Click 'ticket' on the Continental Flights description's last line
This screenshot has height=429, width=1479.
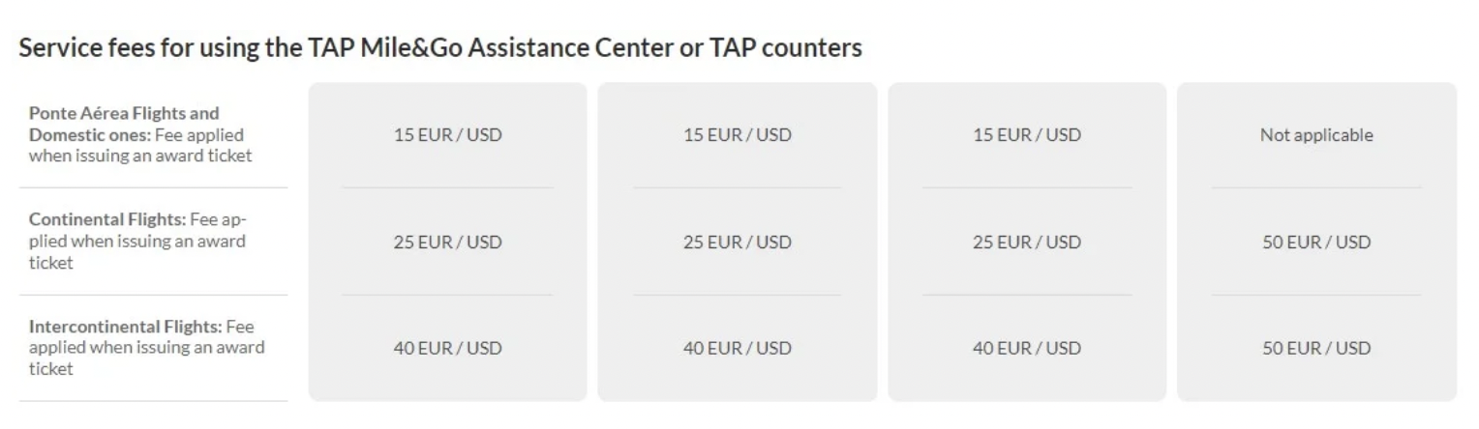pos(50,262)
